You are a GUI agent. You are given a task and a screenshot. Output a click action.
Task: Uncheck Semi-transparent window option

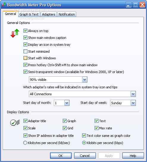(x=25, y=72)
